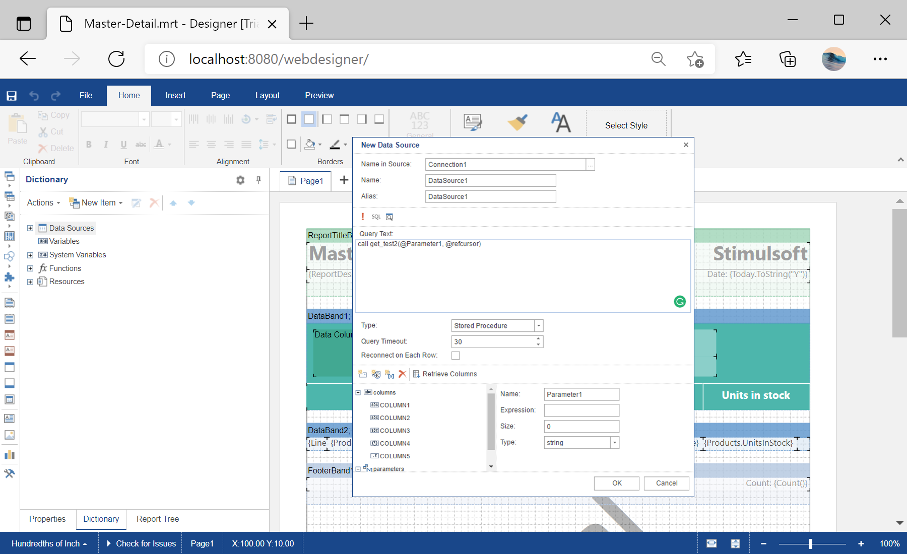Delete selected column using the red X icon
The width and height of the screenshot is (907, 554).
tap(402, 374)
